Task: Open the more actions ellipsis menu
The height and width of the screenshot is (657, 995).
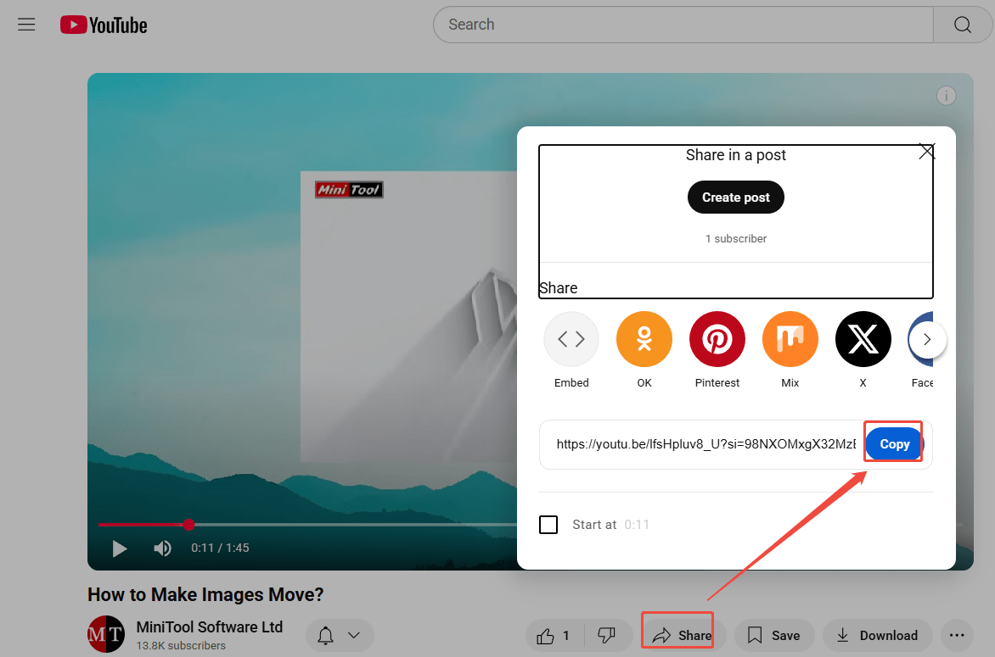Action: click(957, 635)
